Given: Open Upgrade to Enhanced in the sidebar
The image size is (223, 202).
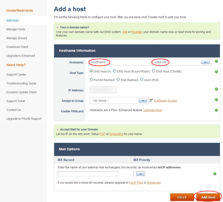Looking at the screenshot, I should point(21,56).
